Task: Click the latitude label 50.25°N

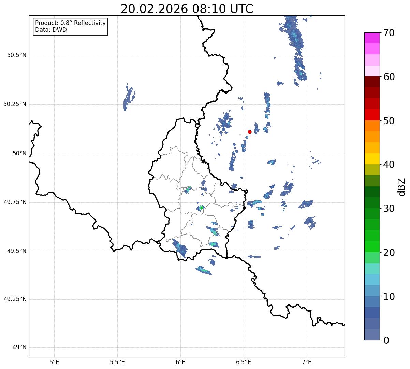Action: click(15, 104)
